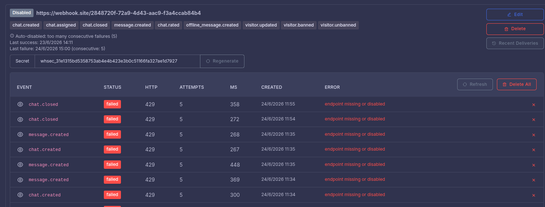
Task: View details of chat.created delivery taking 300 ms
Action: [20, 195]
